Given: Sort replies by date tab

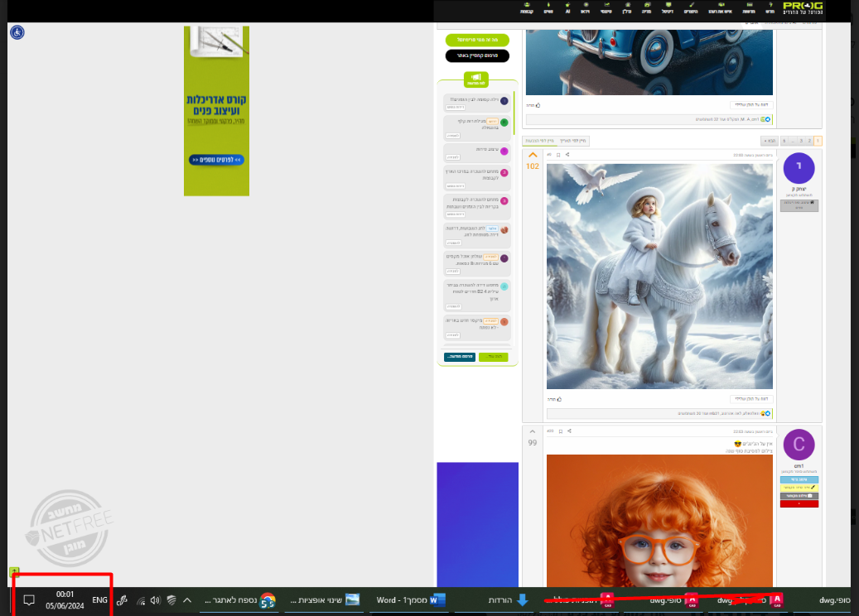Looking at the screenshot, I should click(x=573, y=141).
